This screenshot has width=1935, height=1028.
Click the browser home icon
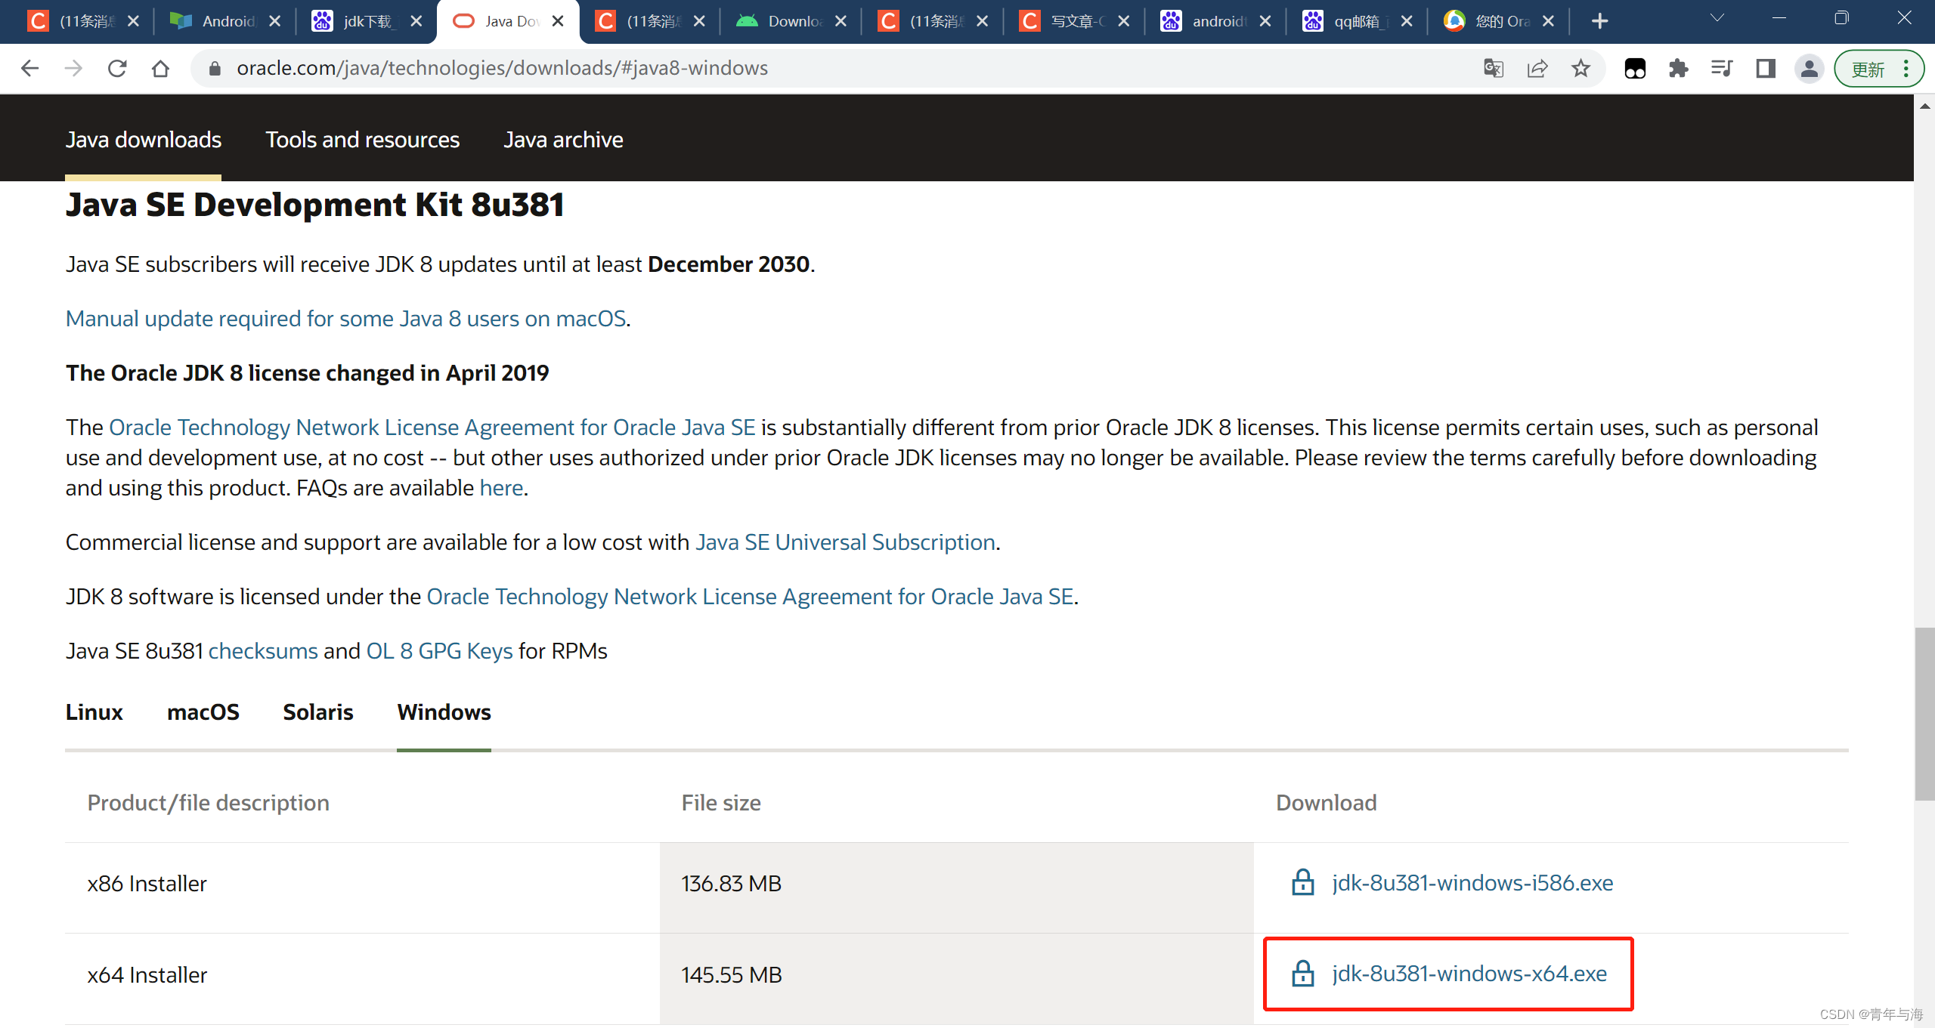click(x=159, y=68)
